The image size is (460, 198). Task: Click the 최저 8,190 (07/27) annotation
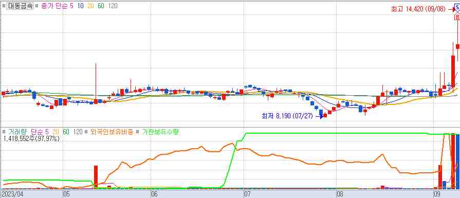click(287, 116)
